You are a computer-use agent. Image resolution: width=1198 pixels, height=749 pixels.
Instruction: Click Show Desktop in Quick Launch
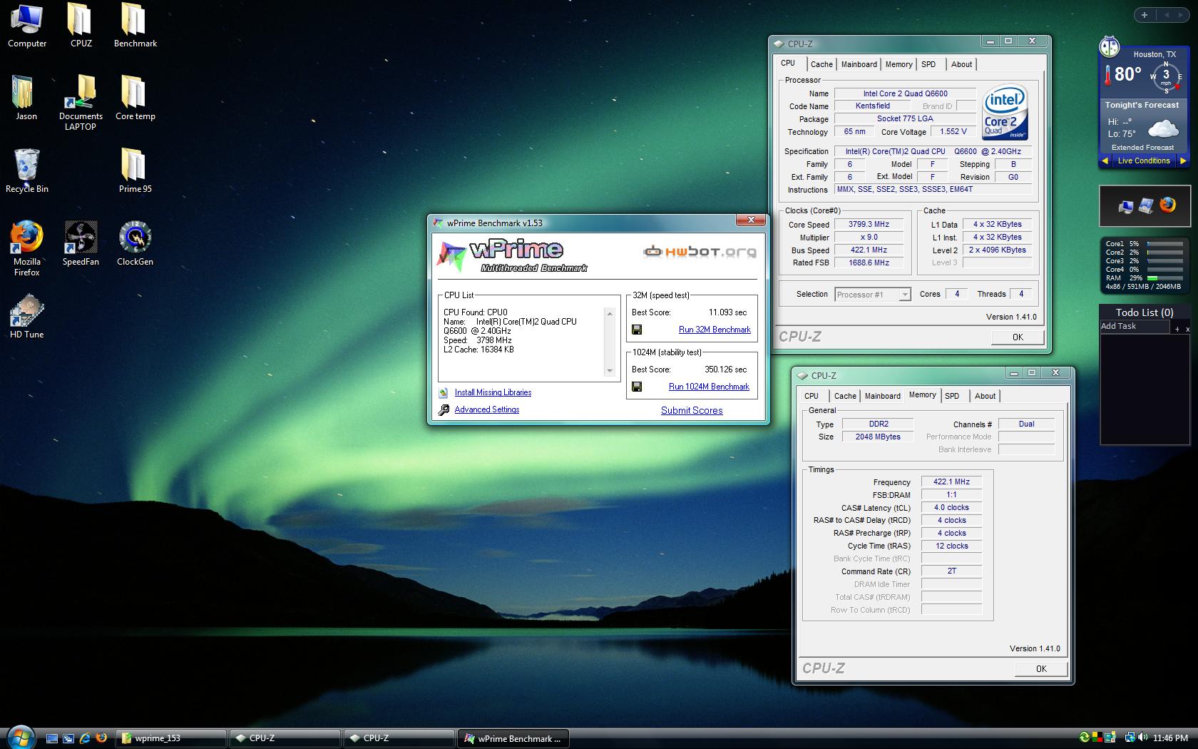coord(52,738)
